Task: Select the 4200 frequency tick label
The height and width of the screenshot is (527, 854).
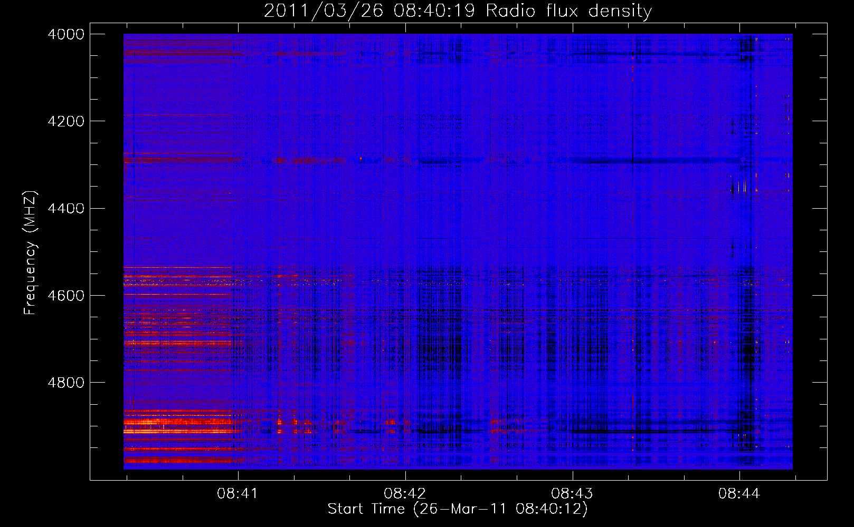Action: (x=66, y=121)
